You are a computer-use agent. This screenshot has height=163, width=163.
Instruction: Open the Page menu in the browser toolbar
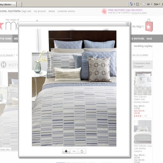point(157,4)
